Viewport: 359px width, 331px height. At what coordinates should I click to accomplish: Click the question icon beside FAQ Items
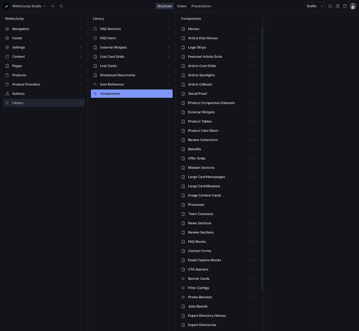tap(95, 38)
